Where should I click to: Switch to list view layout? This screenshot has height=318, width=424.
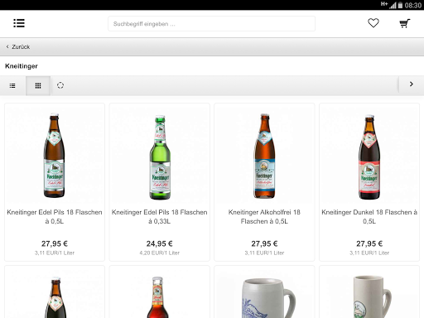pos(12,85)
